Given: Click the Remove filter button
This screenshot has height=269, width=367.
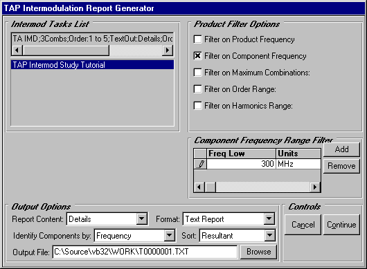Looking at the screenshot, I should pos(341,166).
